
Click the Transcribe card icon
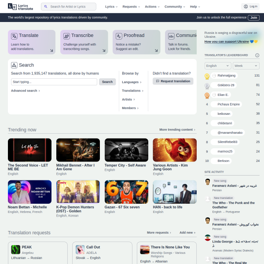(67, 36)
